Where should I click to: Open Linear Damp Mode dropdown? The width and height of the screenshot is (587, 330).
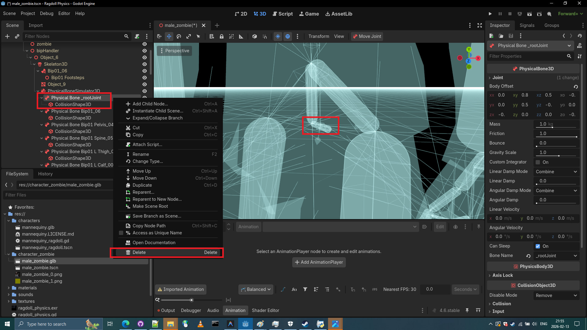coord(556,172)
